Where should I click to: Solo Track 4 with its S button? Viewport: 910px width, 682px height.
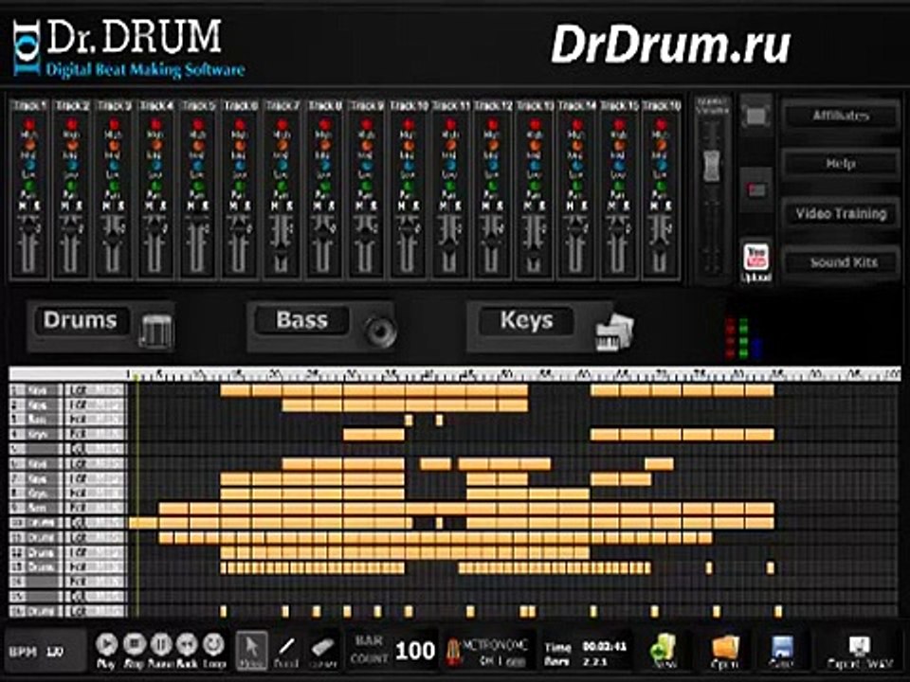pyautogui.click(x=162, y=206)
